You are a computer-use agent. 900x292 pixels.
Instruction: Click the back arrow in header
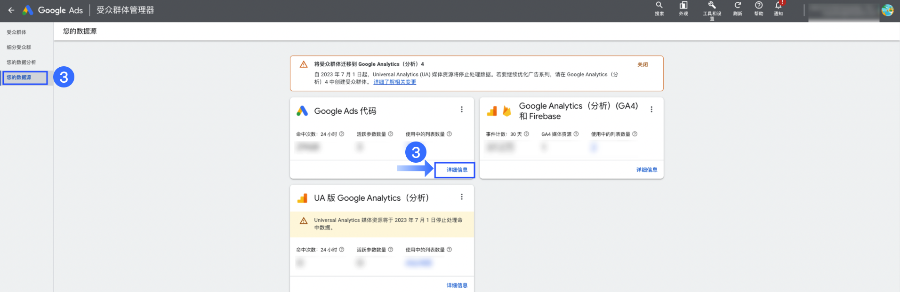coord(11,10)
